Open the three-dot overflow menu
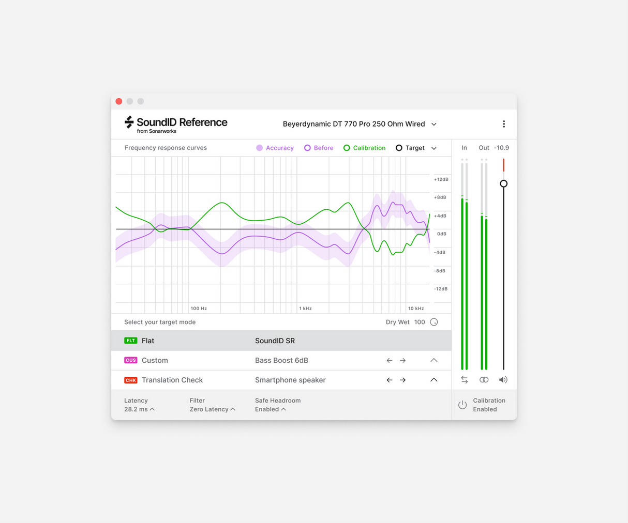The width and height of the screenshot is (628, 523). click(x=504, y=124)
